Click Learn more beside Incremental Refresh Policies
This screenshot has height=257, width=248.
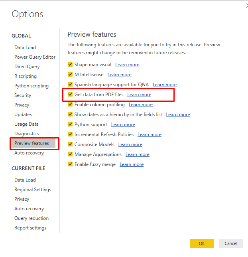coord(150,134)
